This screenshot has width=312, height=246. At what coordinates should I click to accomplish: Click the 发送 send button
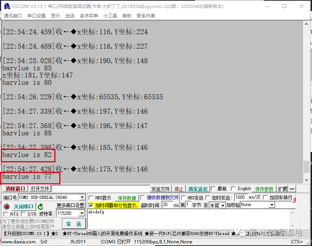point(74,224)
